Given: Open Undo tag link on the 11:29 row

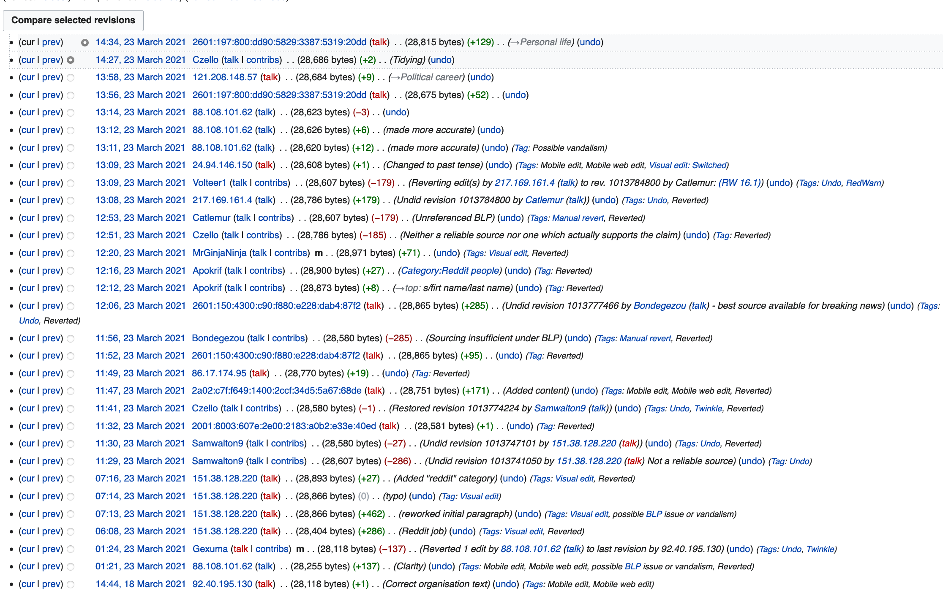Looking at the screenshot, I should 799,461.
